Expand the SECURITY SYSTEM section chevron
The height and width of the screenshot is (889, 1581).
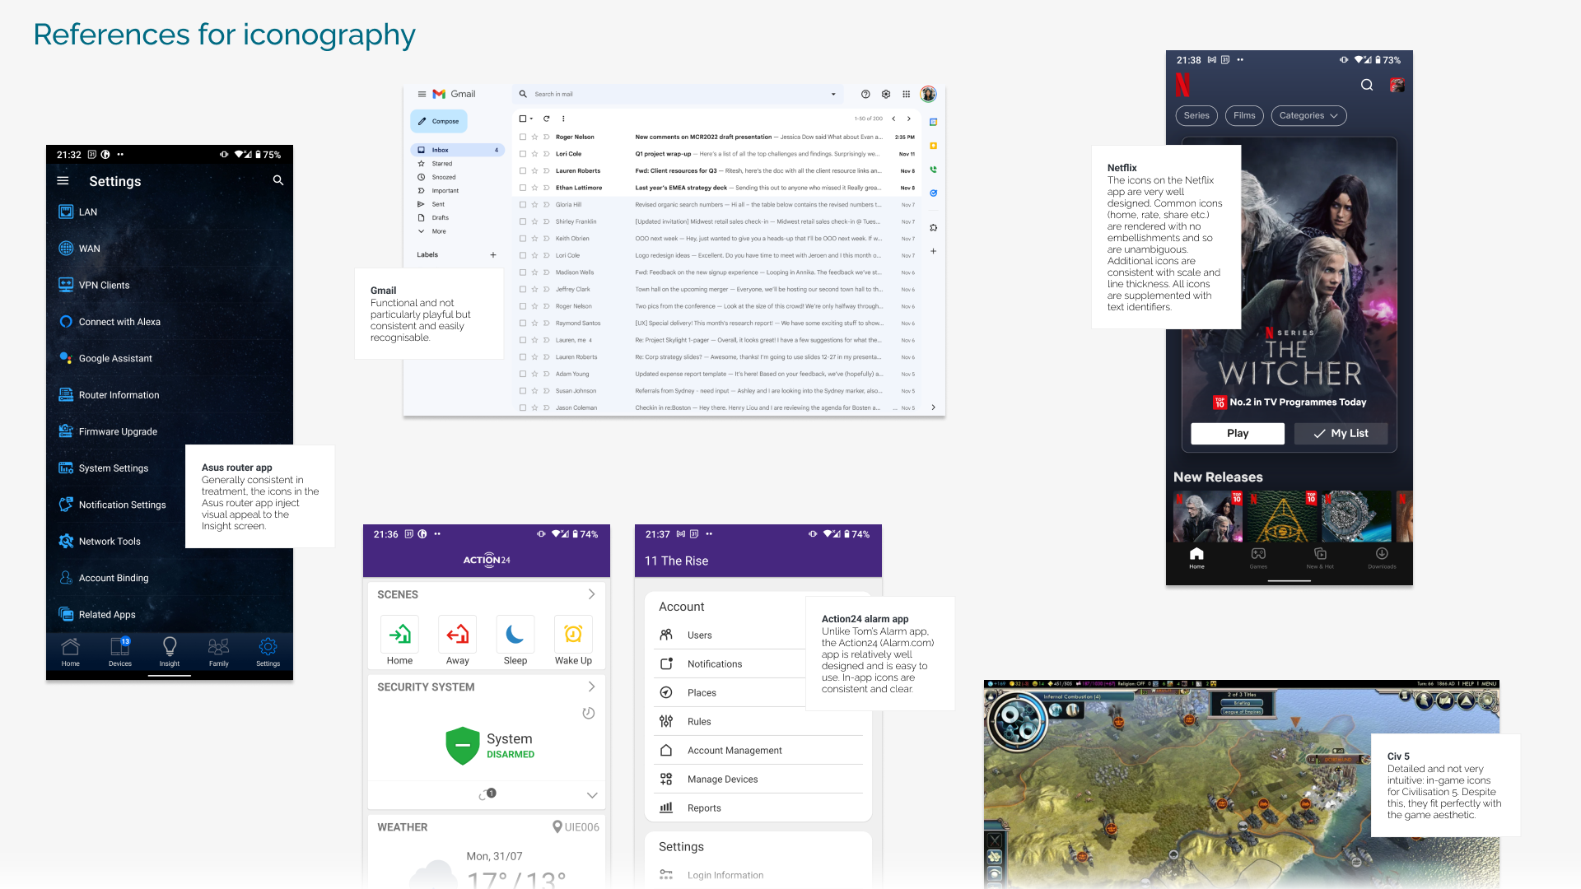pyautogui.click(x=591, y=687)
